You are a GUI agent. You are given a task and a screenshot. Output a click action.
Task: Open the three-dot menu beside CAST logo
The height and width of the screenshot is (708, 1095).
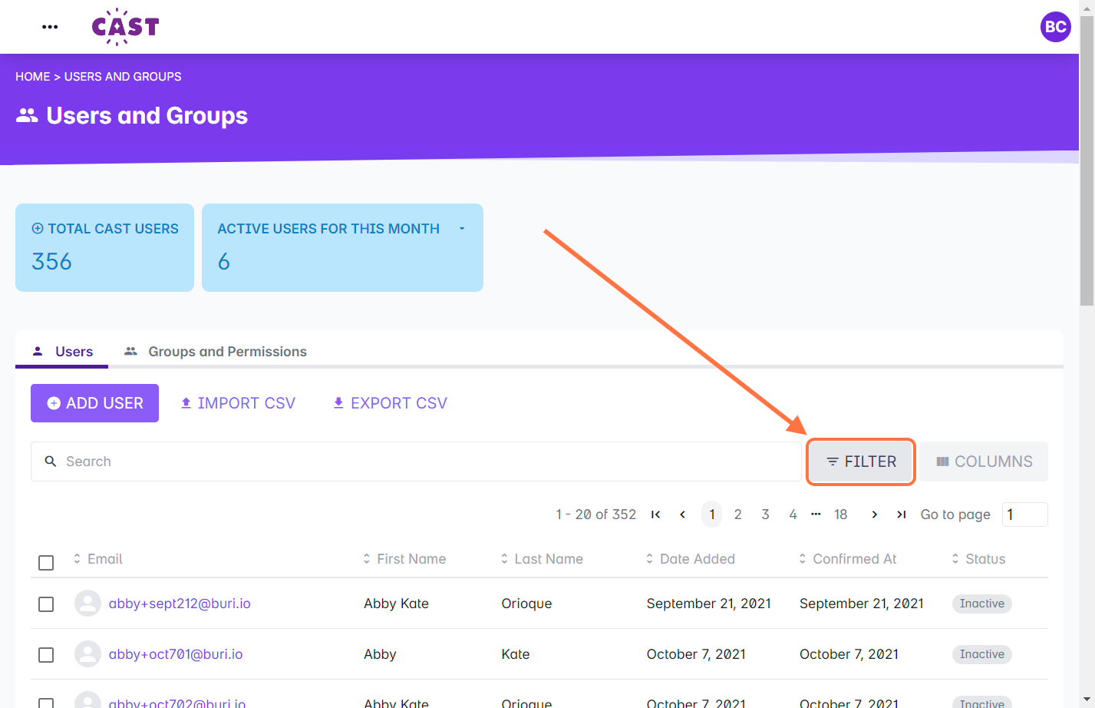click(x=50, y=27)
